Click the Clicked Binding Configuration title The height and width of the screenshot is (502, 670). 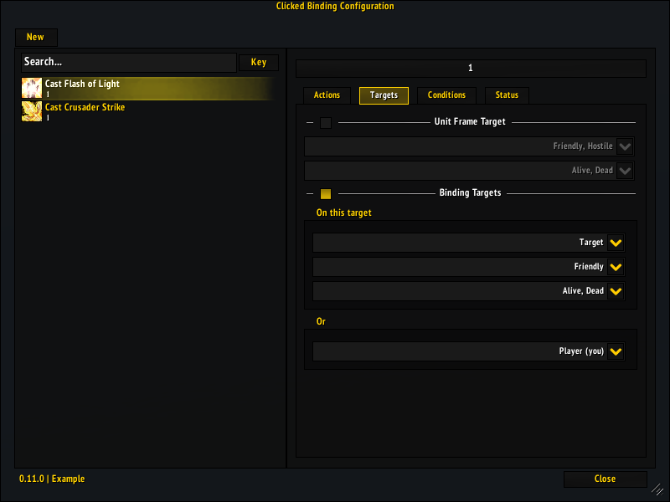335,7
